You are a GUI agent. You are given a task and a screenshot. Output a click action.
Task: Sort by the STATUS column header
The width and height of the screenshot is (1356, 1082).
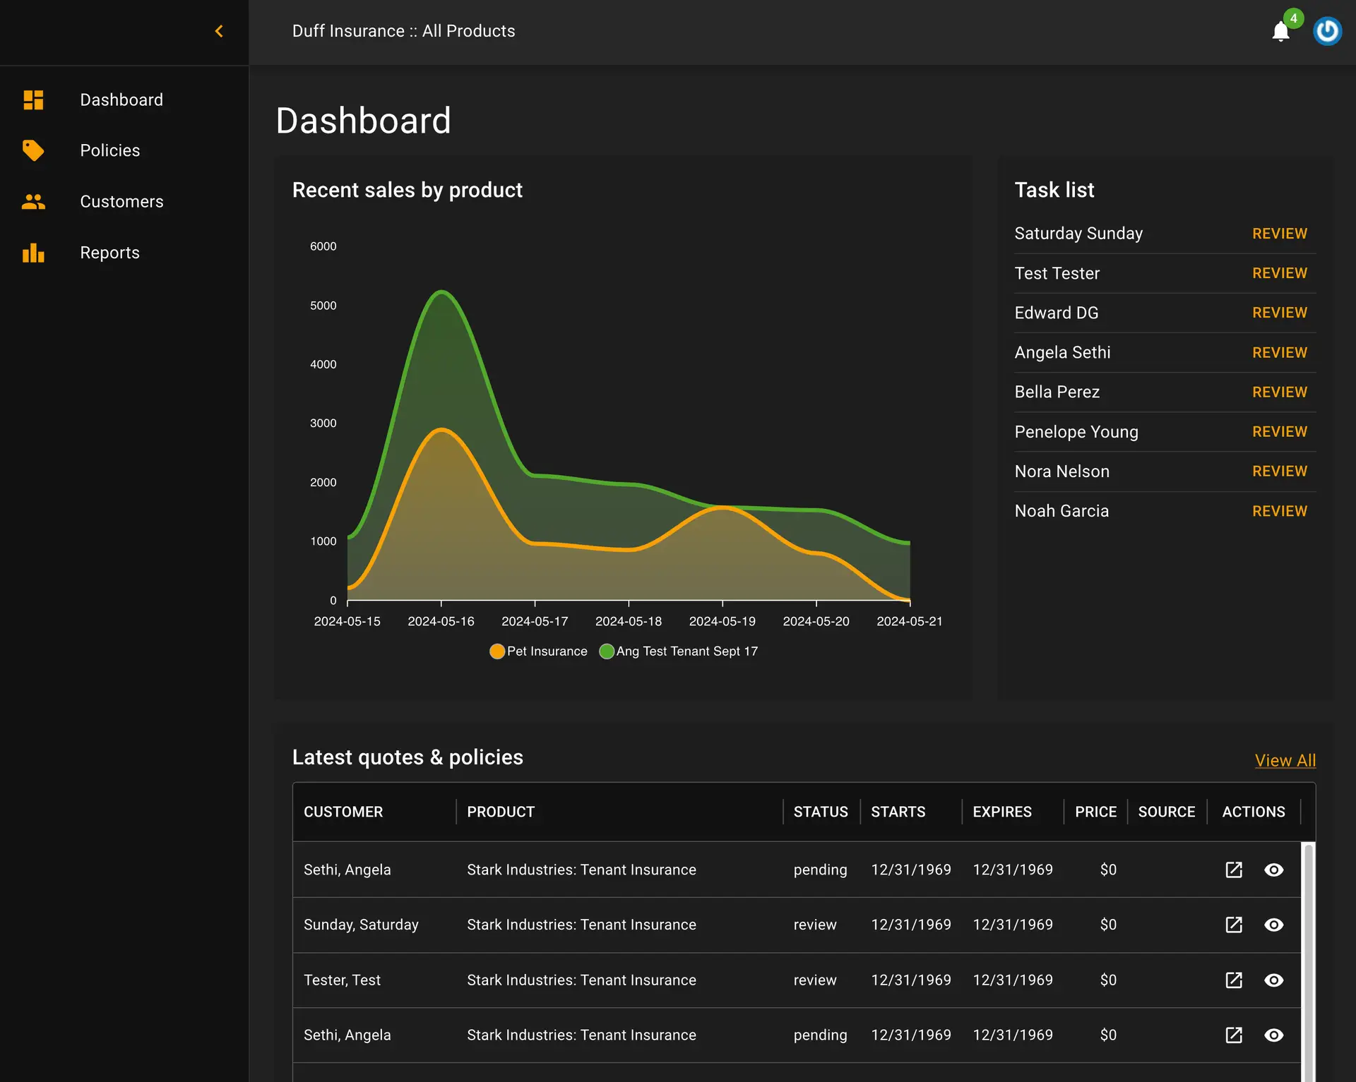click(x=821, y=812)
